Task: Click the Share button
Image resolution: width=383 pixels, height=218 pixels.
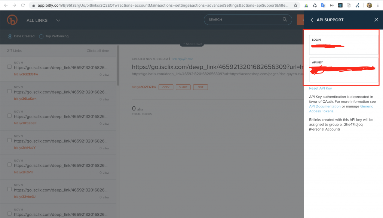Action: point(183,87)
